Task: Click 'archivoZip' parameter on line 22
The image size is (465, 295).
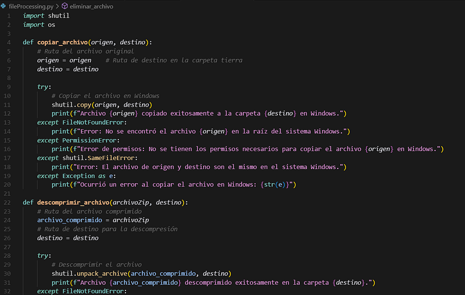Action: 131,203
